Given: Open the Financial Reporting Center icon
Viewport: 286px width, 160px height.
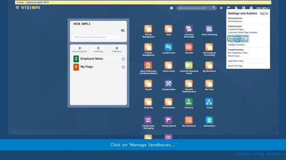Looking at the screenshot, I should [189, 65].
